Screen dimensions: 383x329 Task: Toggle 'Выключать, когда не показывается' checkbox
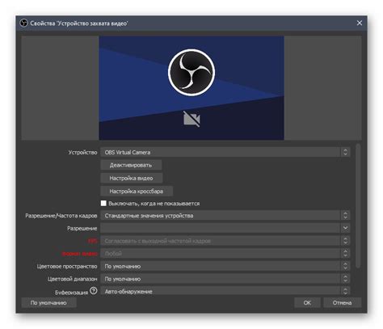pos(103,203)
